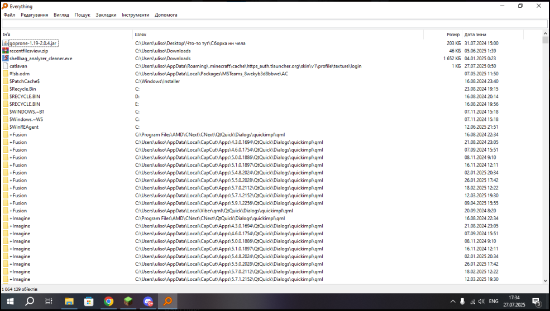Open File Explorer from the taskbar
The image size is (550, 311).
point(69,301)
